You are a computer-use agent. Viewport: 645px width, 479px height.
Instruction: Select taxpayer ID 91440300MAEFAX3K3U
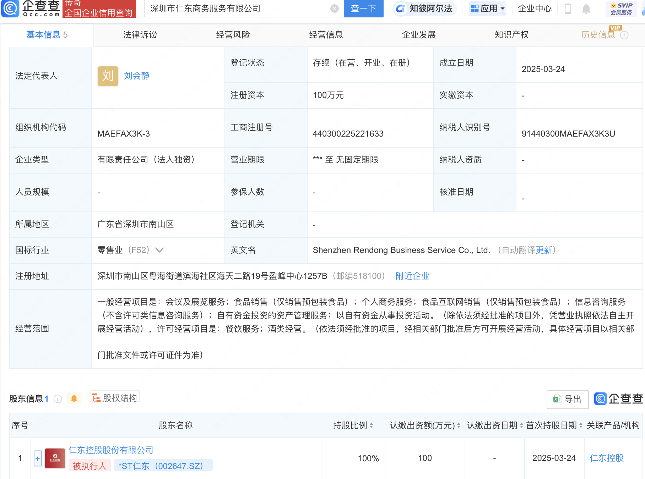click(x=568, y=134)
